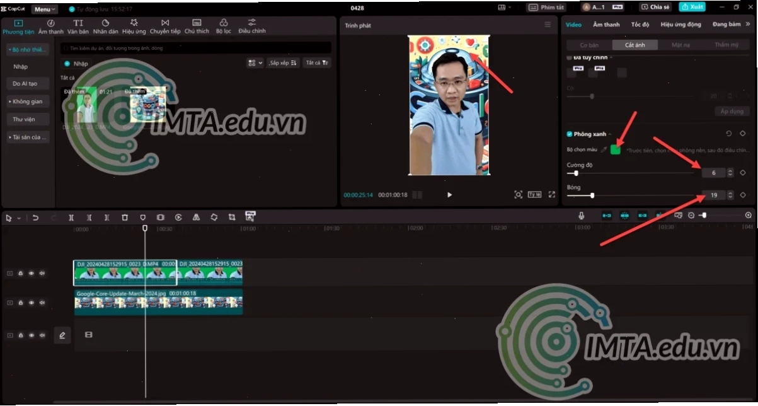Open the Sắp xếp sort dropdown
758x406 pixels.
click(283, 63)
